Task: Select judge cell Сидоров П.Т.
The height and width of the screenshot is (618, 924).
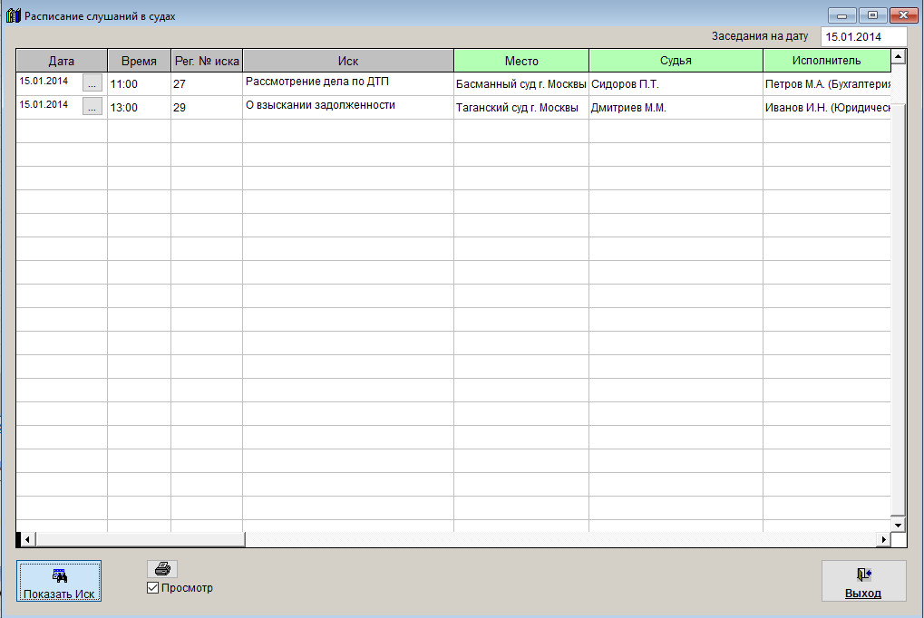Action: (x=676, y=83)
